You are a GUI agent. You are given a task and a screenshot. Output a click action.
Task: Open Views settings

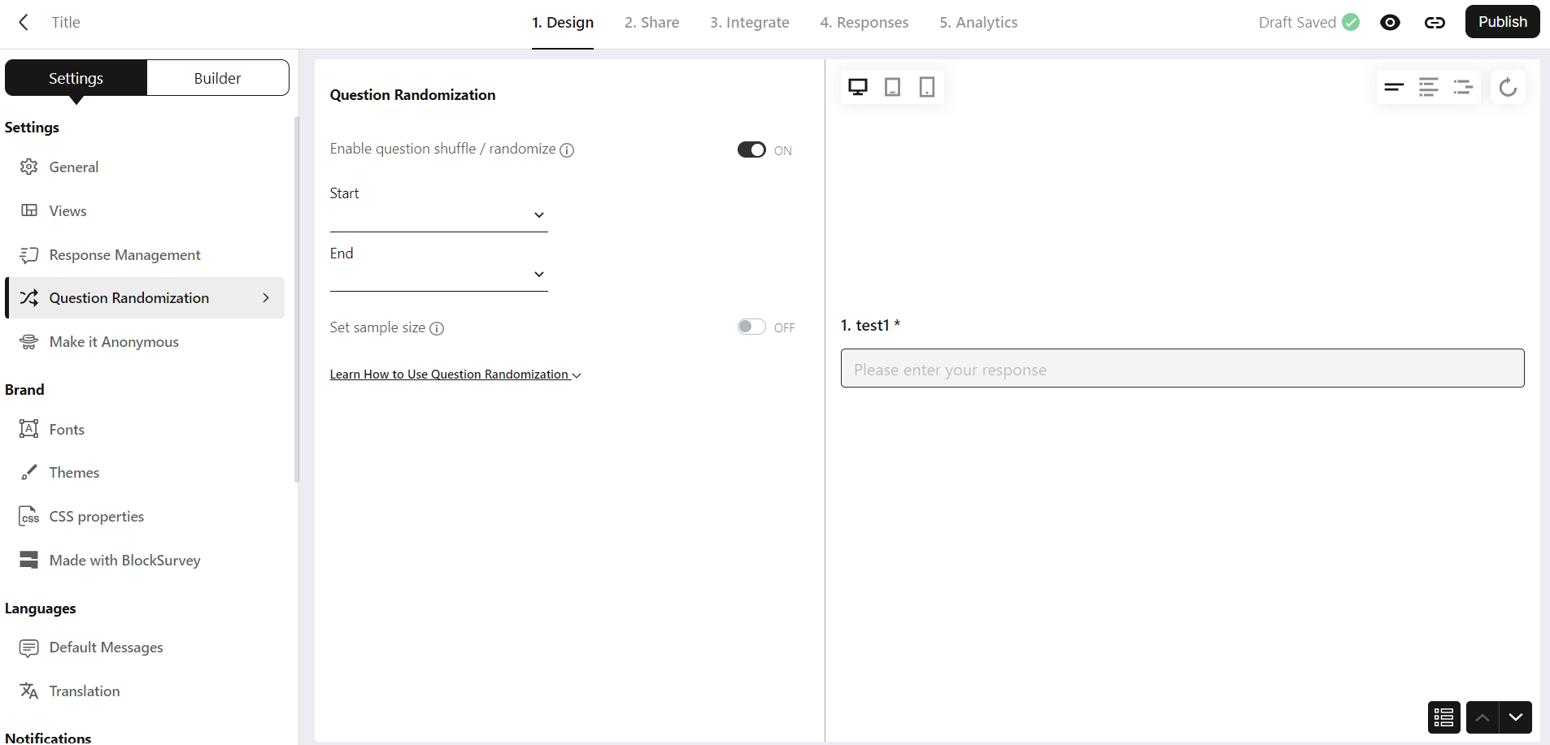(145, 210)
